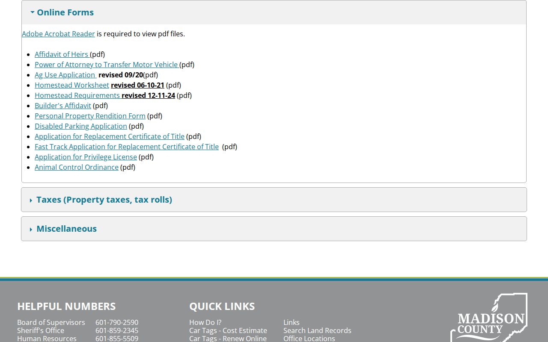Click the 'revised 06-10-21' text

[137, 85]
